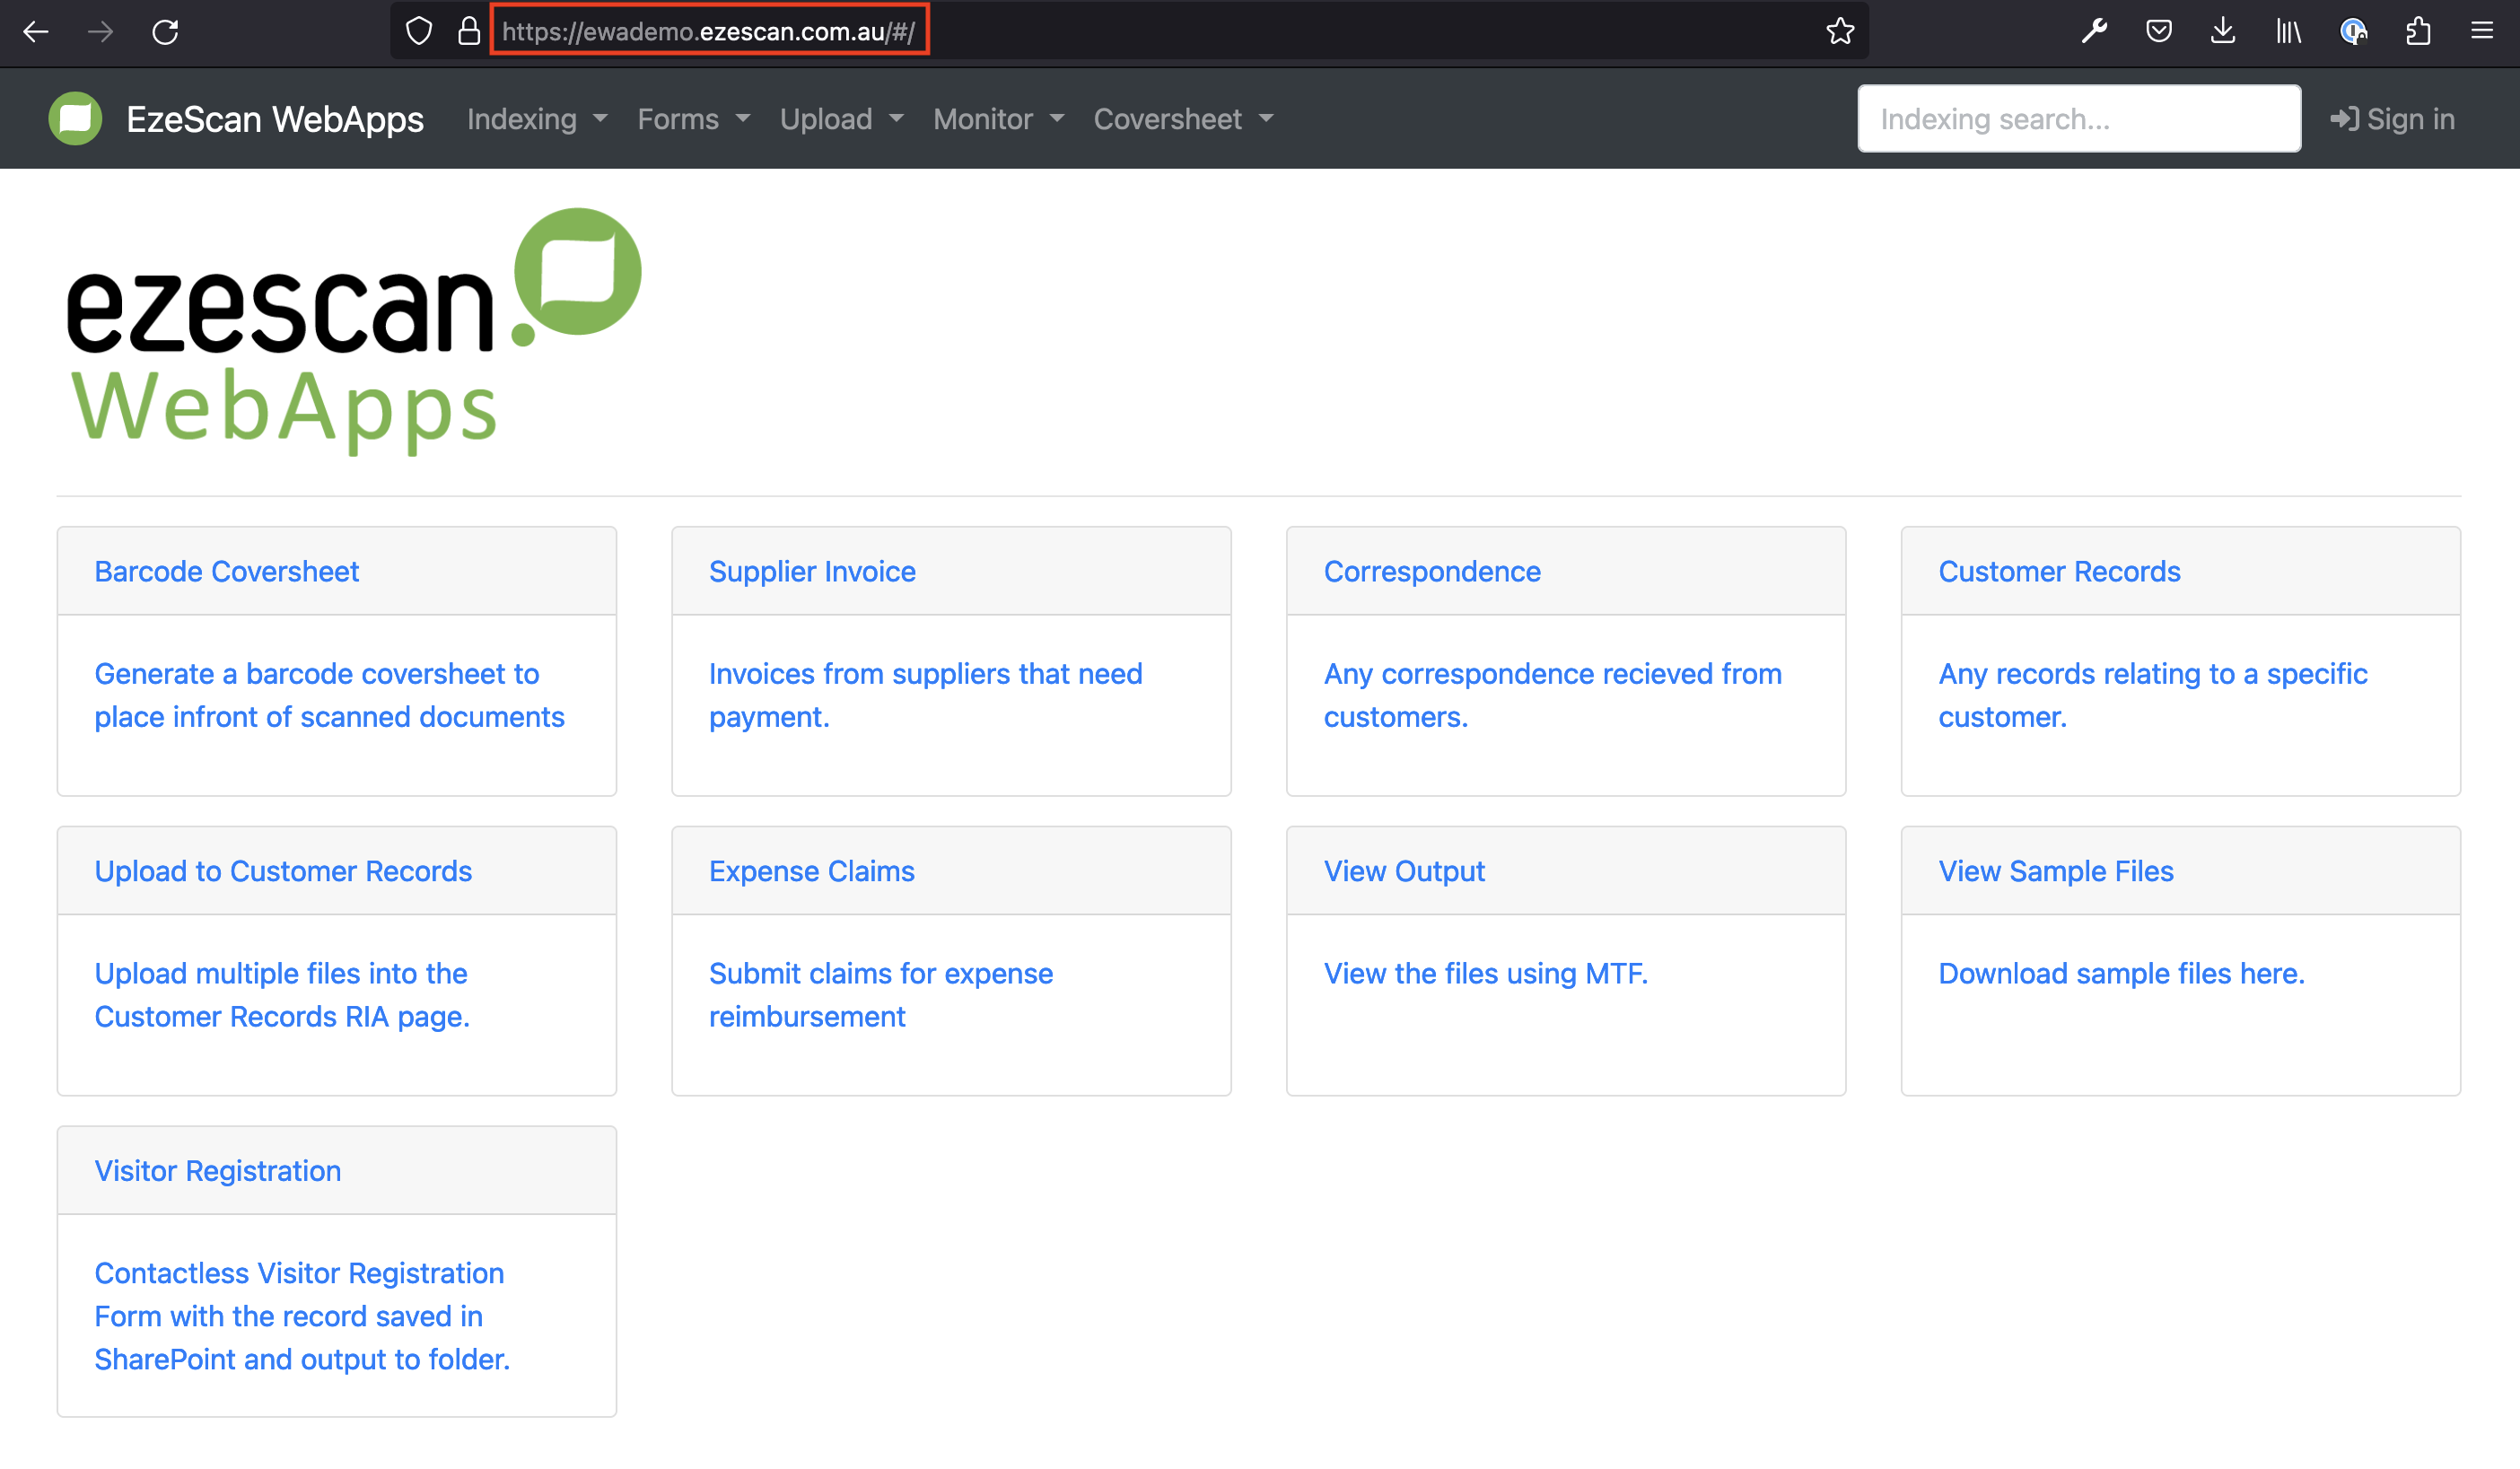Open the Monitor navigation menu

tap(998, 119)
